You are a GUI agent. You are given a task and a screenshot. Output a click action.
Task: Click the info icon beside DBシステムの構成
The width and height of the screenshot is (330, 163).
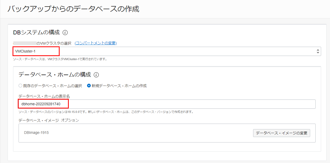tap(65, 33)
